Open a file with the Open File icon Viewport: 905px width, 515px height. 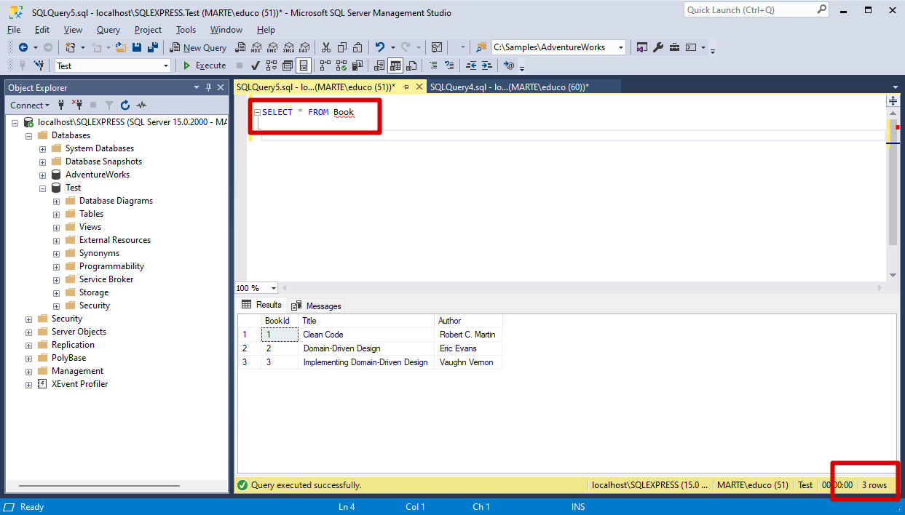121,47
